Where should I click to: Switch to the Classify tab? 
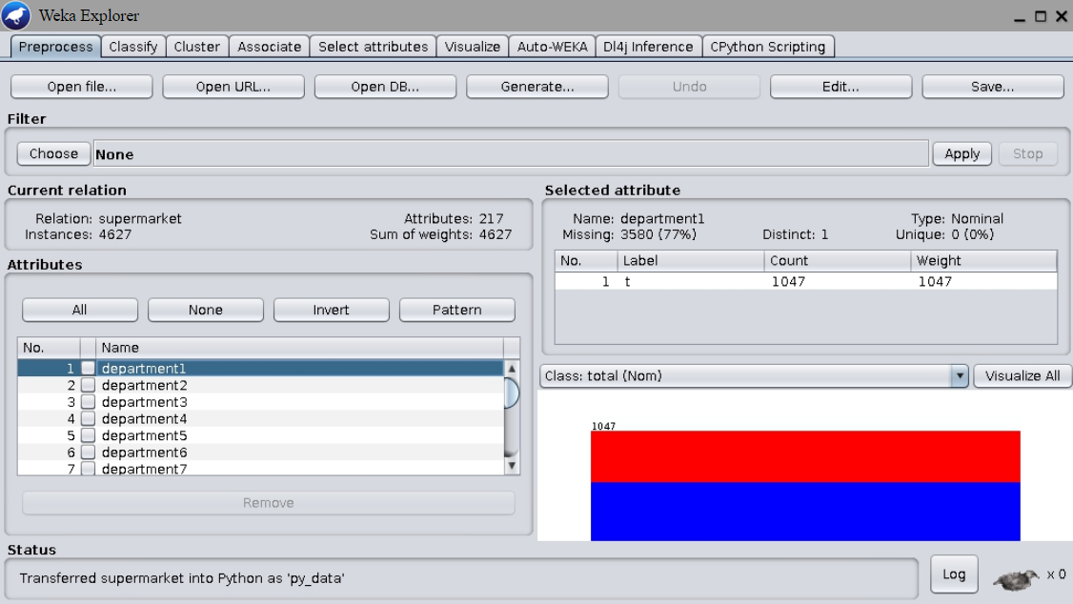(x=132, y=47)
